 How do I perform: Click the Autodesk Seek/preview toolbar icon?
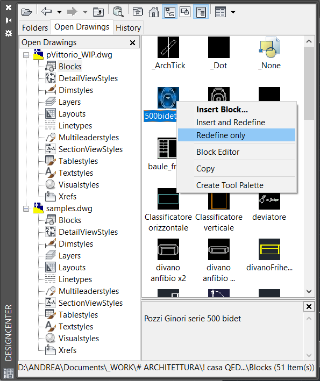click(x=185, y=12)
